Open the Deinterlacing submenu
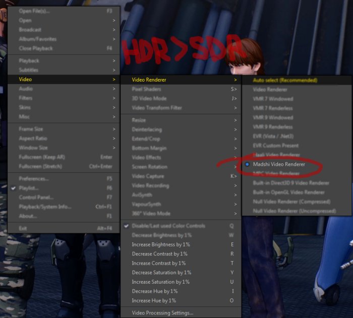The image size is (353, 318). pyautogui.click(x=181, y=130)
